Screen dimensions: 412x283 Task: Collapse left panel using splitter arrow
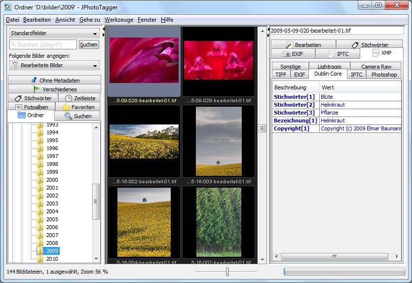coord(104,30)
